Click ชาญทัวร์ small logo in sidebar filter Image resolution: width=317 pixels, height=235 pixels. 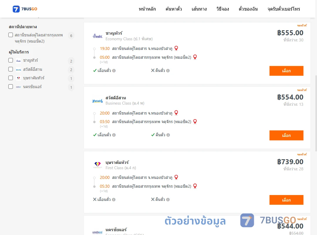point(18,61)
